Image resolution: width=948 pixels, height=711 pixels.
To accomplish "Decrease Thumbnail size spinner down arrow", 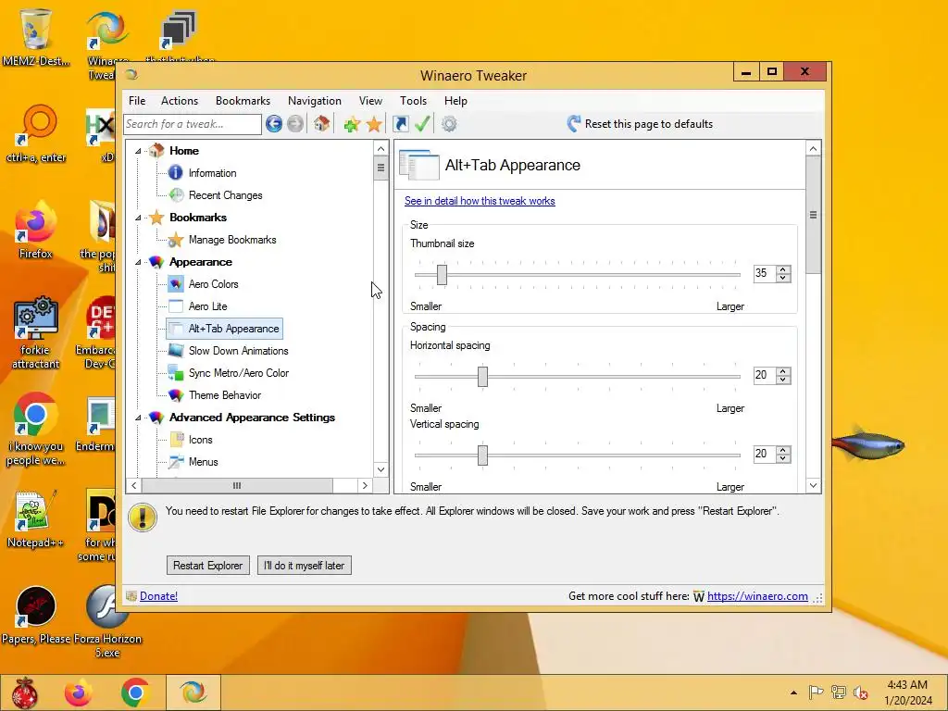I will pos(783,278).
